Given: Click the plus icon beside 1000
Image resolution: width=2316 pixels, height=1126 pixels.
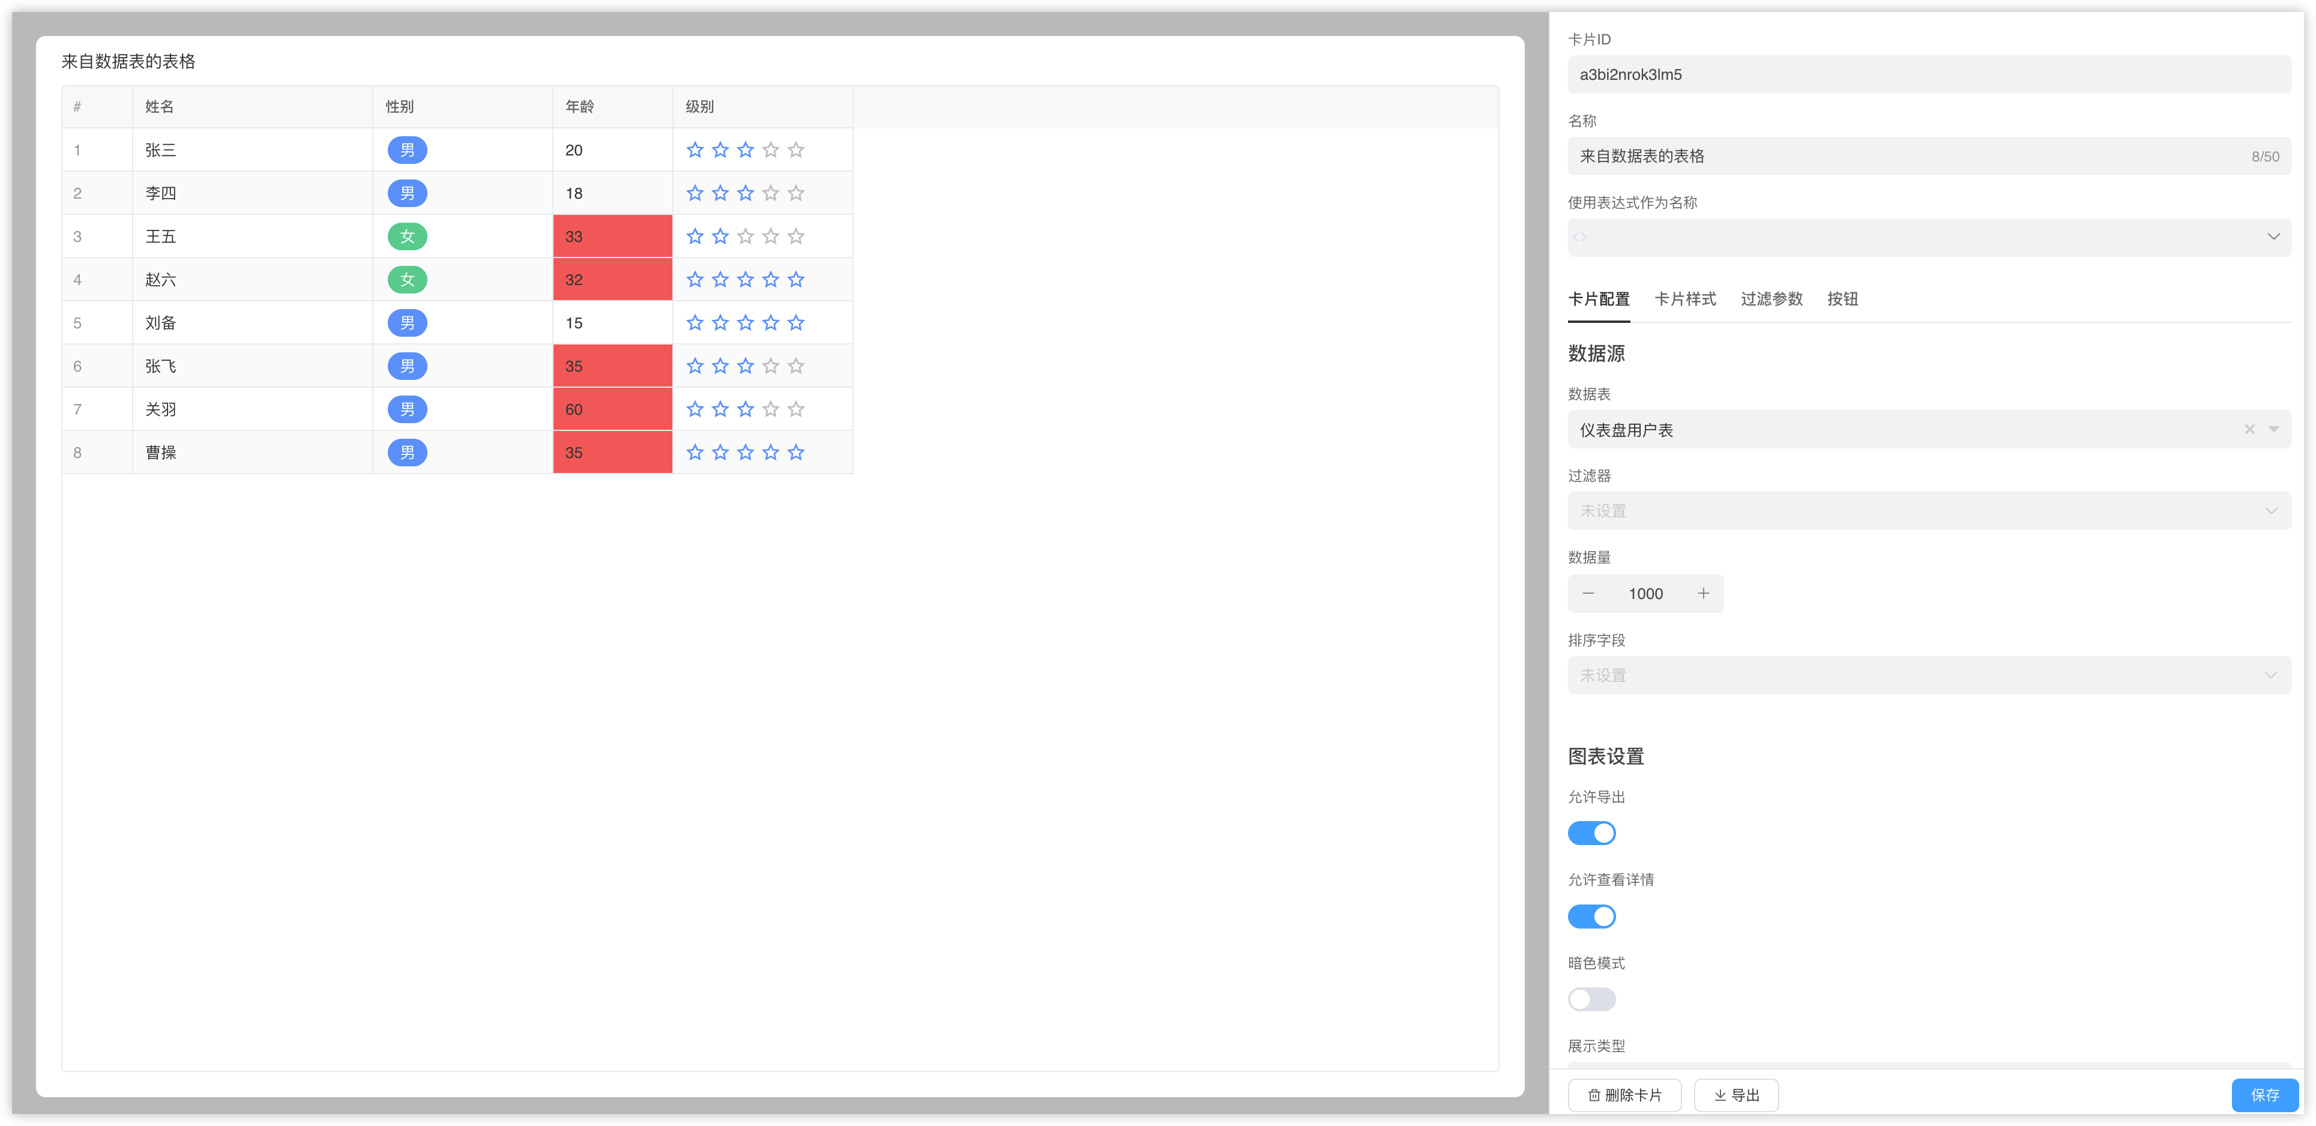Looking at the screenshot, I should [x=1703, y=593].
